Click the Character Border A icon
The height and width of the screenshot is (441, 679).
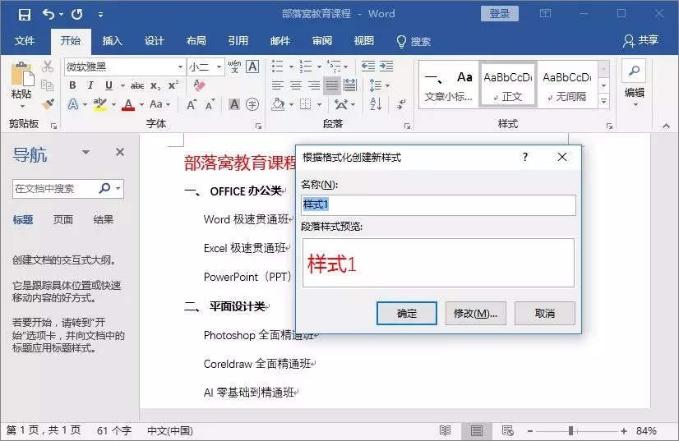(x=252, y=67)
